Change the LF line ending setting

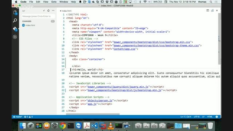203,117
